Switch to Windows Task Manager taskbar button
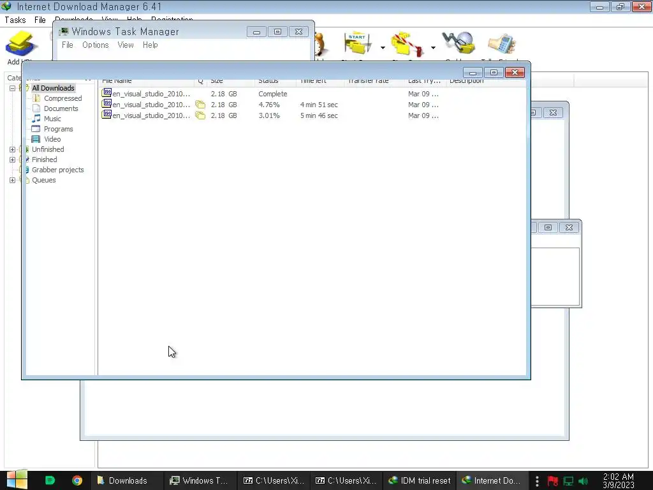Image resolution: width=653 pixels, height=490 pixels. tap(200, 480)
